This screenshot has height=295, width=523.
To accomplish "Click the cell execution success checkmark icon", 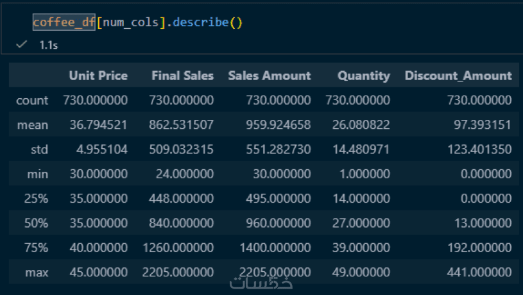I will coord(21,46).
